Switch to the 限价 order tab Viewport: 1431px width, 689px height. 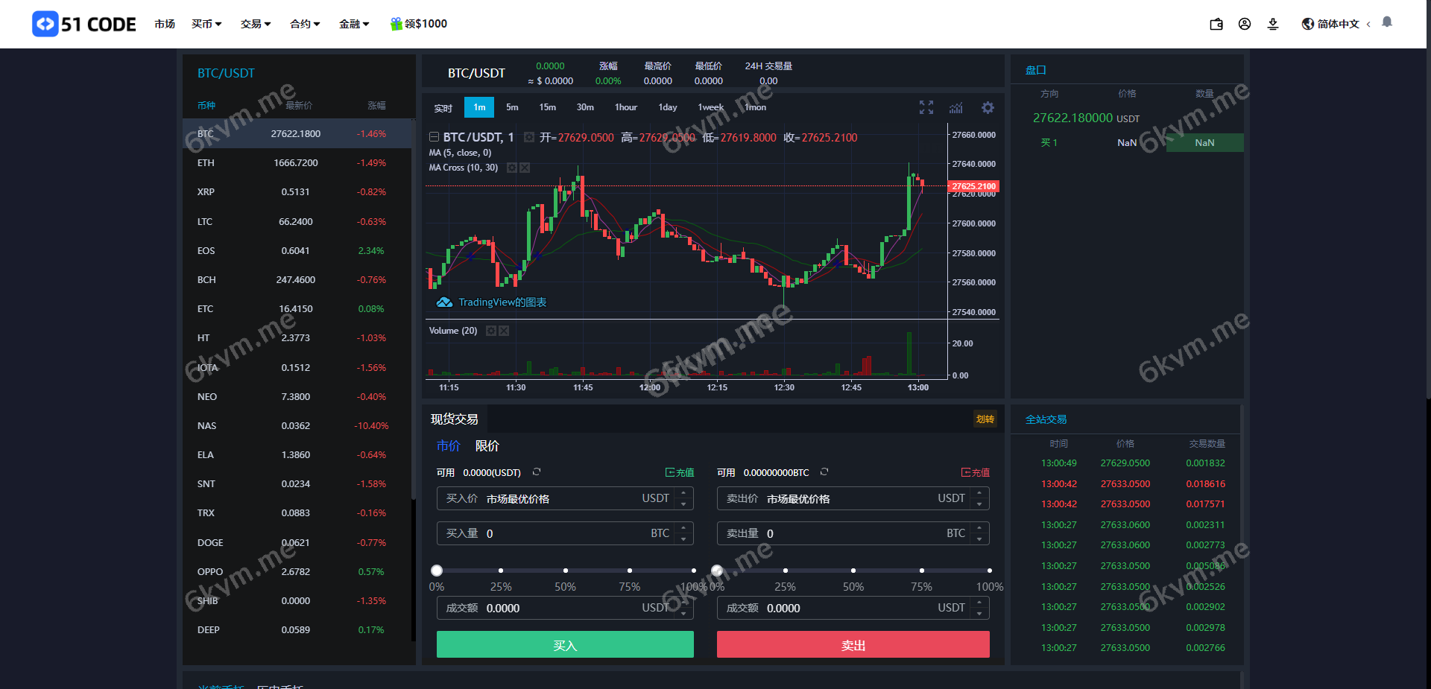click(x=487, y=446)
